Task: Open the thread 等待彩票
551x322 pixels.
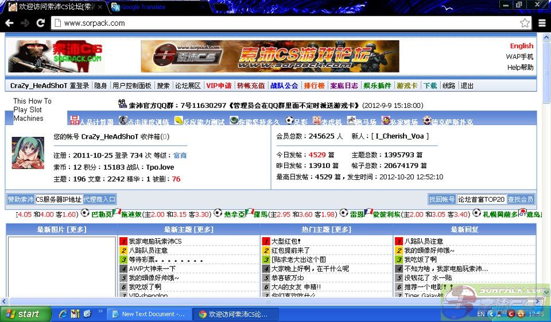Action: pyautogui.click(x=165, y=260)
